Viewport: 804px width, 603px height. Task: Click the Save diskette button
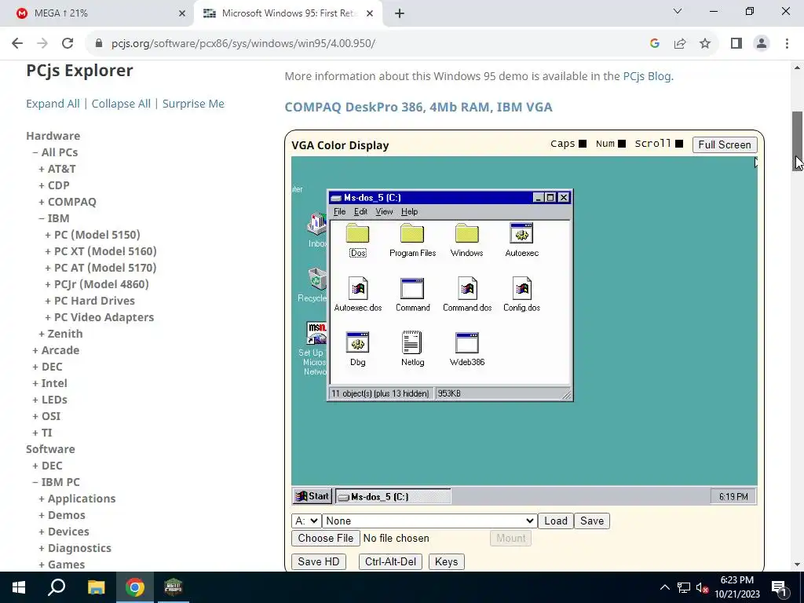click(592, 521)
